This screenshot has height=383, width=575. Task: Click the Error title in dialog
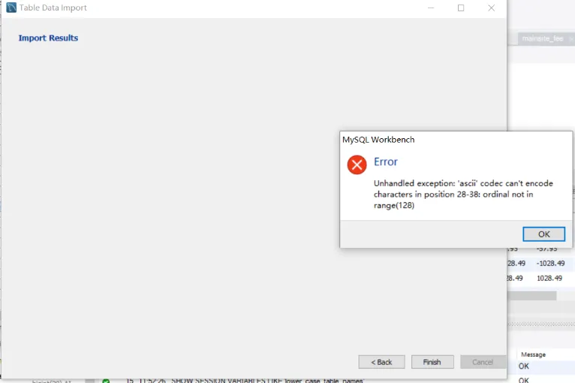click(x=385, y=161)
